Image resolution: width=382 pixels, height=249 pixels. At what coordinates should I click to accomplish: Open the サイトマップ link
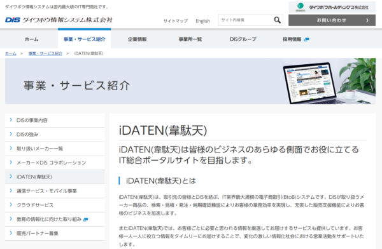176,21
